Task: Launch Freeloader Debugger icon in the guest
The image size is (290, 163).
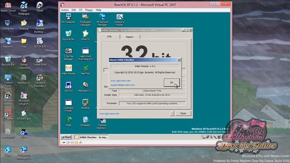Action: click(85, 19)
